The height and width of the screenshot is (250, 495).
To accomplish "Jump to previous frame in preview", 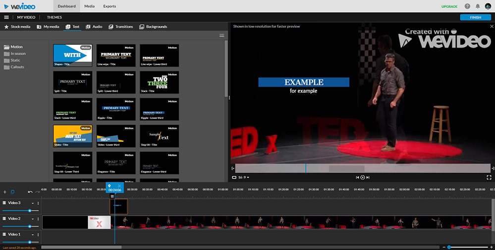I will (357, 178).
